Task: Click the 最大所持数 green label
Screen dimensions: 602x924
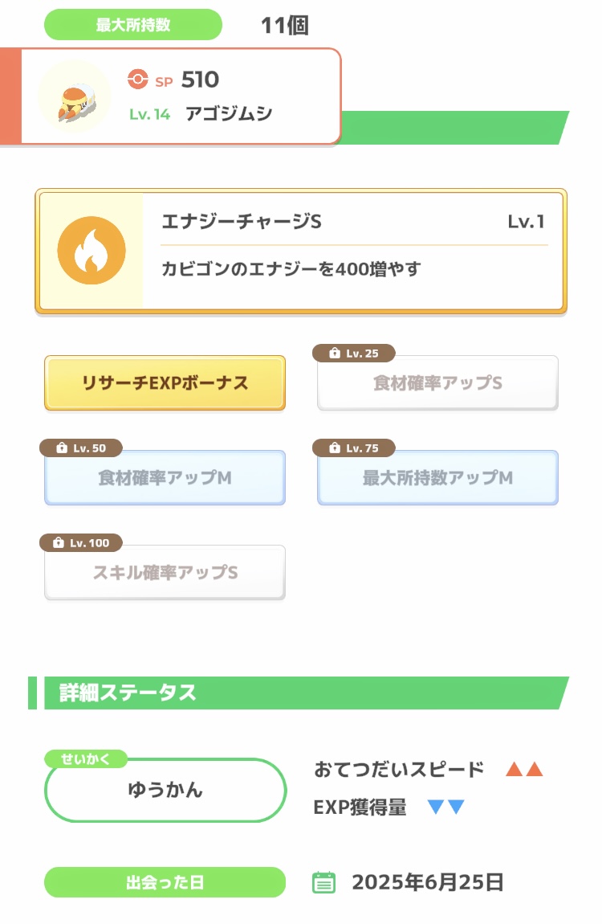Action: [x=133, y=25]
